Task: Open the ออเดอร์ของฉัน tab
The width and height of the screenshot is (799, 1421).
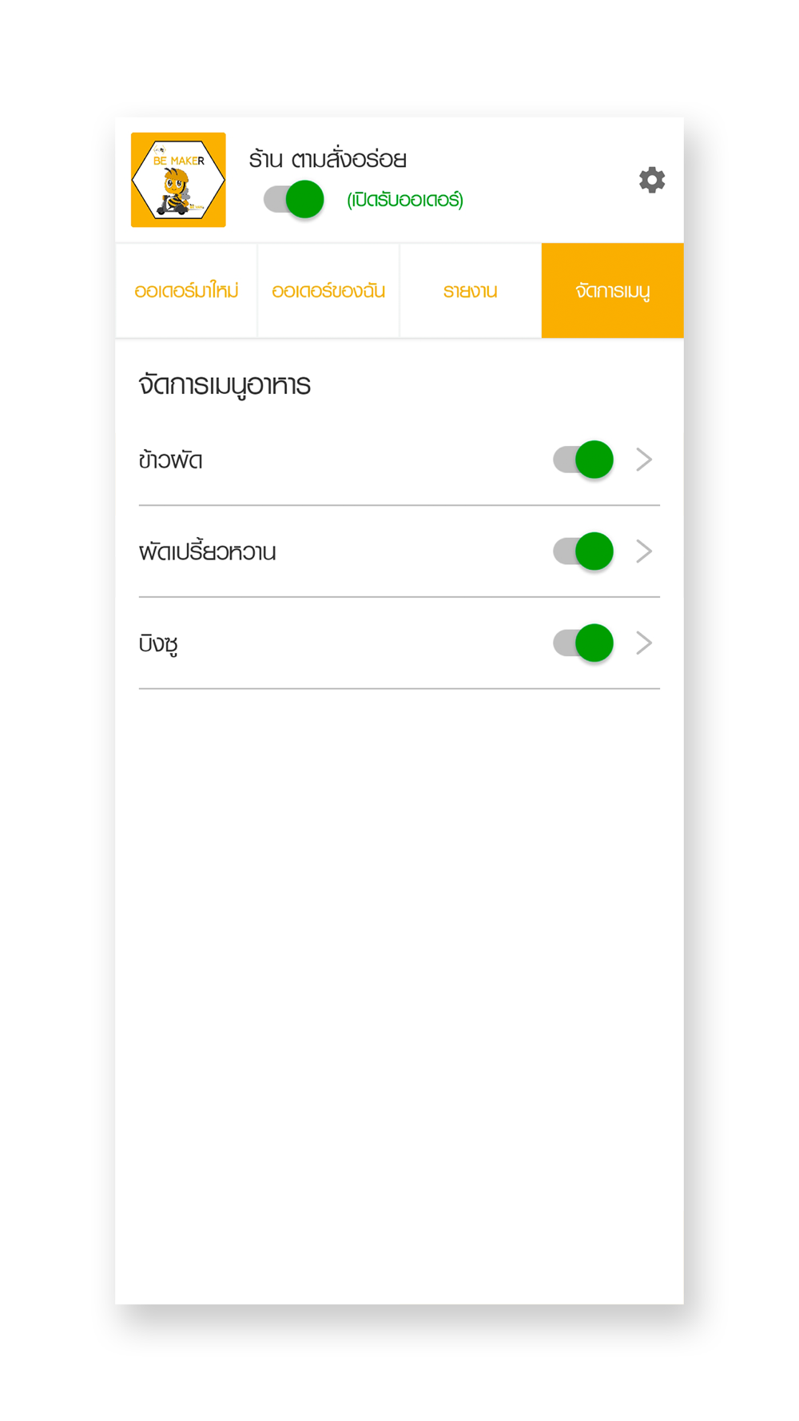Action: tap(328, 291)
